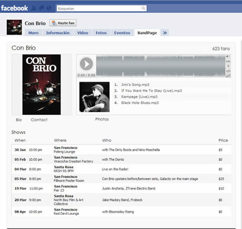
Task: Open messages icon in header
Action: (42, 8)
